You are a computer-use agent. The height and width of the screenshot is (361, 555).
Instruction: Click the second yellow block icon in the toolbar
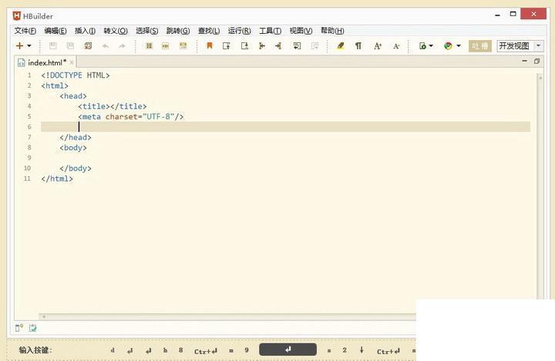click(x=165, y=46)
